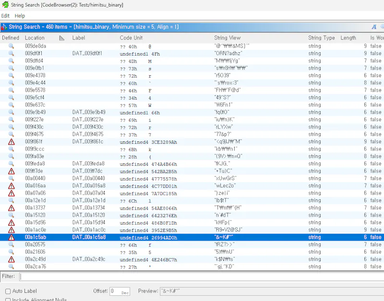Click the warning triangle icon for row 009ff7de
Viewport: 384px width, 301px height.
[x=11, y=171]
